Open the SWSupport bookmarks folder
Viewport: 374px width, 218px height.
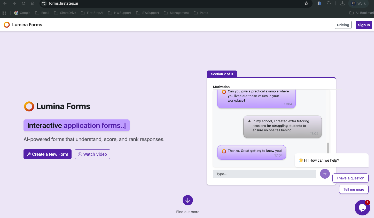pyautogui.click(x=147, y=13)
